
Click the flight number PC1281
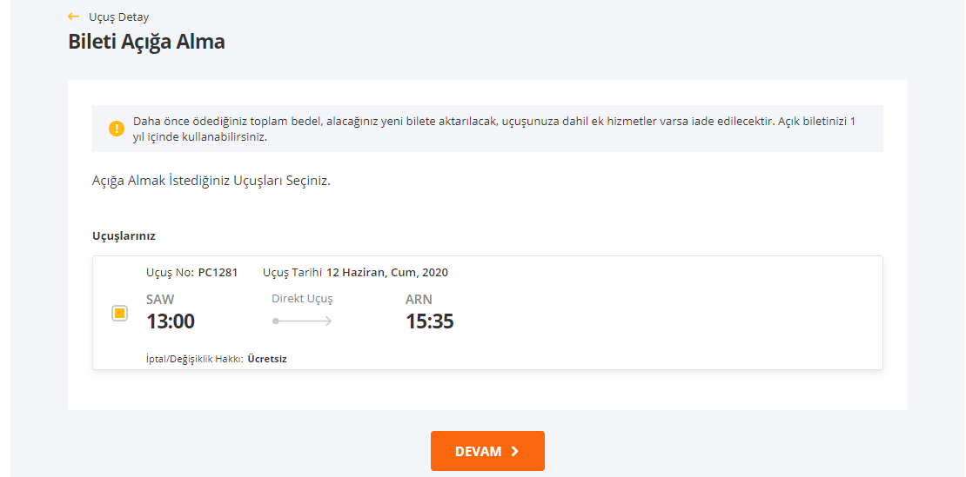tap(218, 272)
